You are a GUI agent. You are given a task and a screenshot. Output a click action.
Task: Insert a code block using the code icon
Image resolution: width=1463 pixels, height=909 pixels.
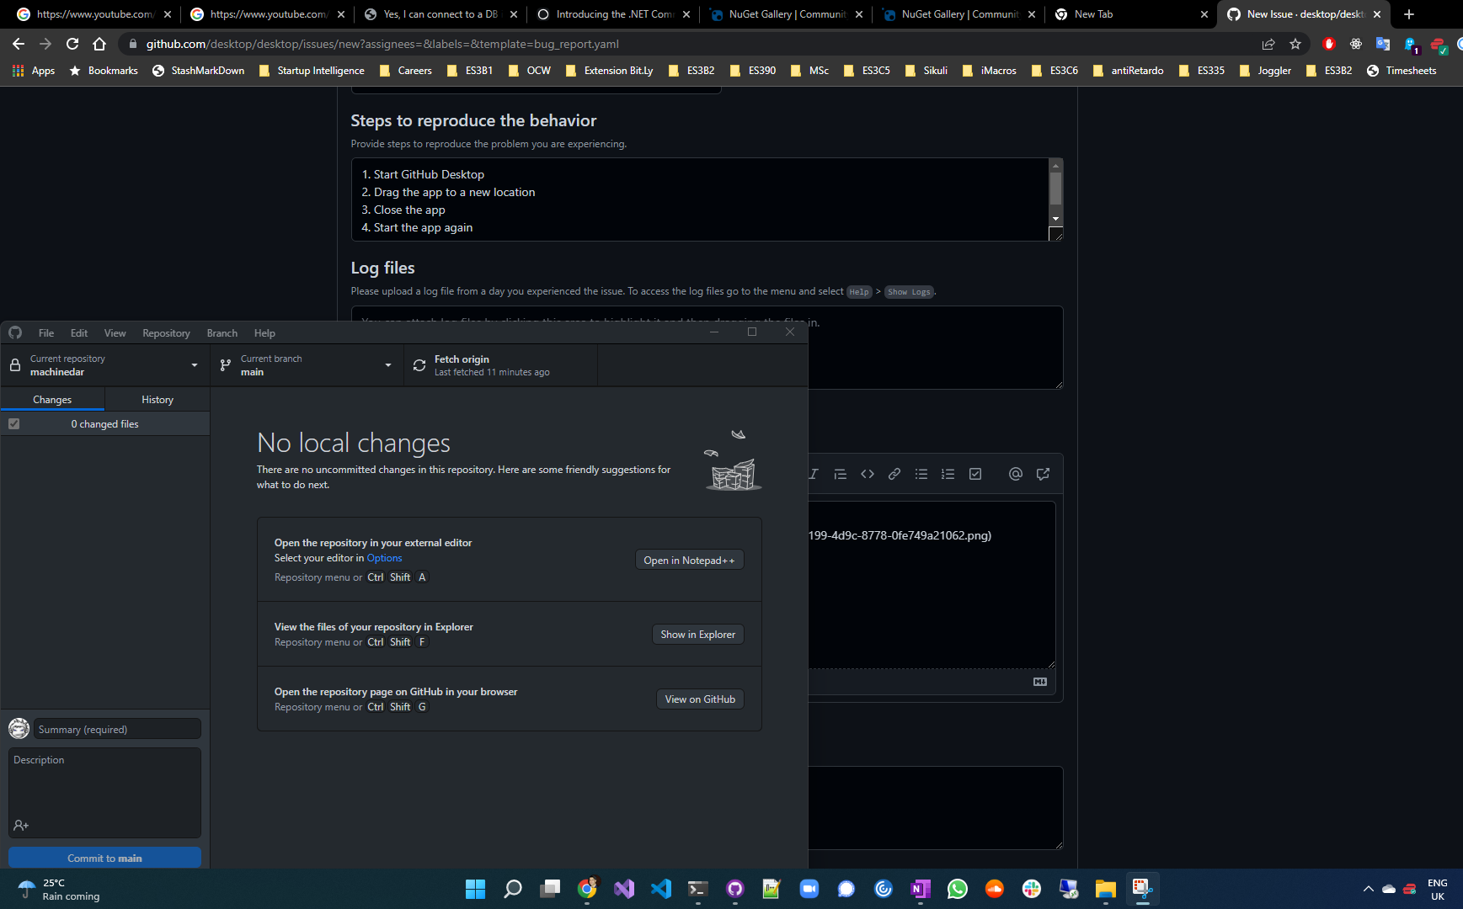pos(868,474)
